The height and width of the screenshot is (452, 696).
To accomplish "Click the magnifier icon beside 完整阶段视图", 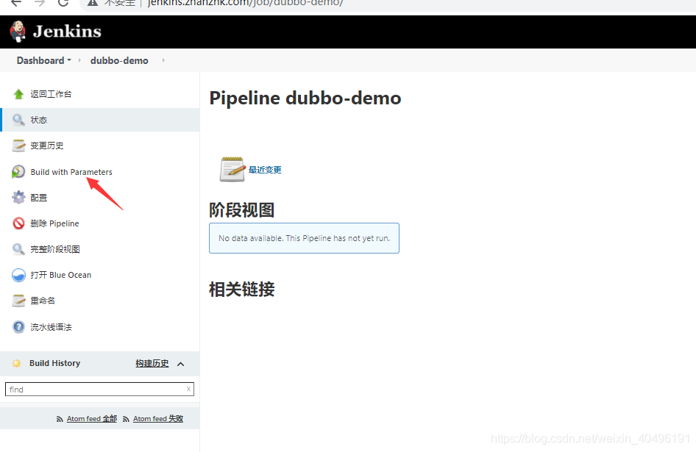I will [18, 249].
